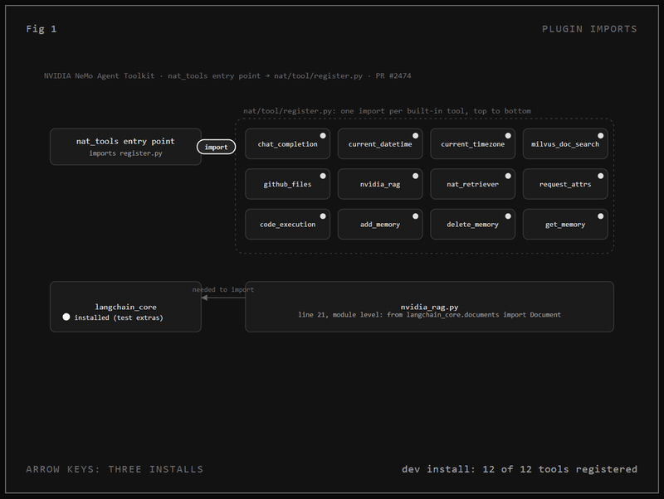The image size is (664, 499).
Task: Click the status dot on milvus_doc_search card
Action: click(600, 136)
